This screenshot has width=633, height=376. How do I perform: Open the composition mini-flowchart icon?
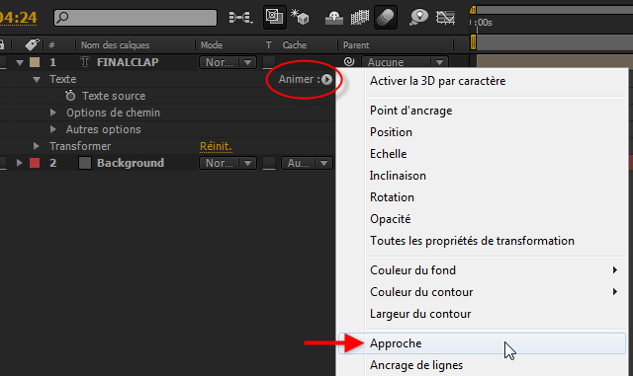pyautogui.click(x=240, y=18)
